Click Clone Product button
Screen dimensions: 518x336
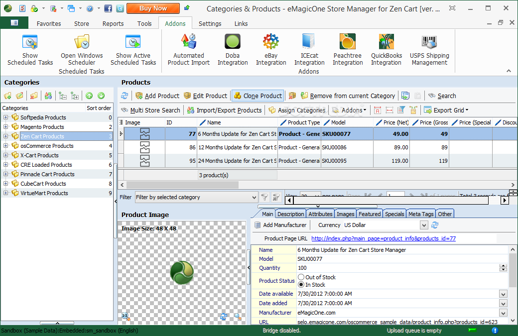258,96
